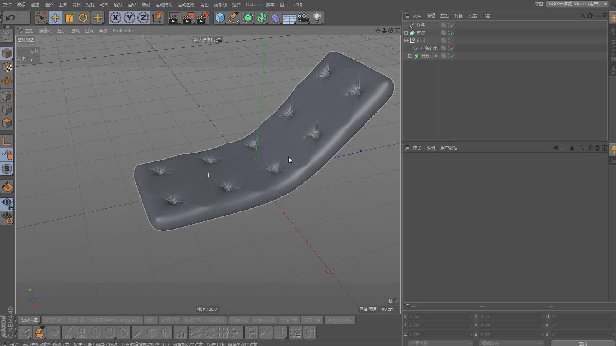Screen dimensions: 616x346
Task: Click the 用户数据 menu
Action: 449,148
